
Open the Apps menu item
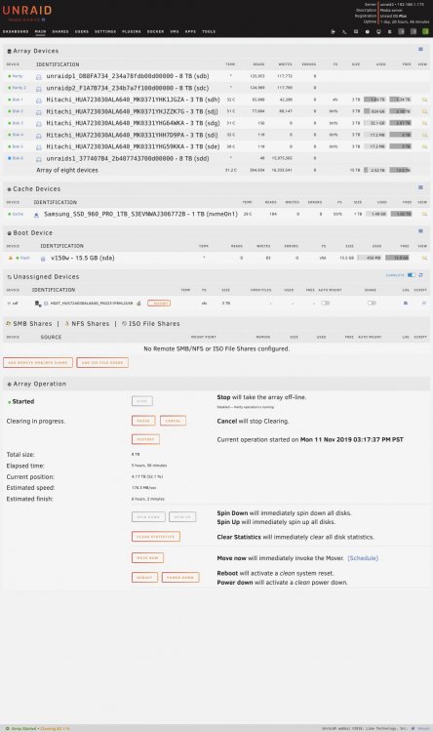click(x=190, y=32)
